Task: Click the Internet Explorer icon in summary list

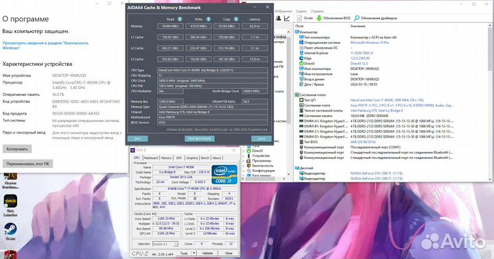Action: pyautogui.click(x=301, y=53)
